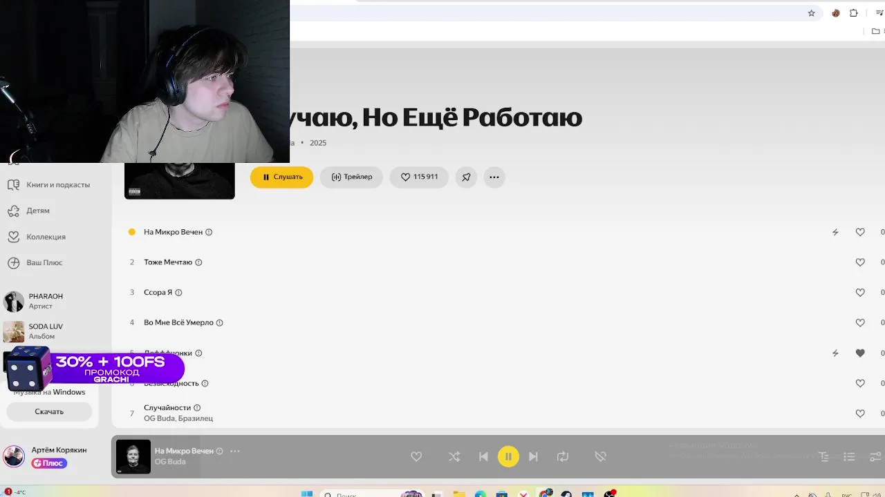Screen dimensions: 885x497
Task: Open Коллекция in the sidebar
Action: coord(46,237)
